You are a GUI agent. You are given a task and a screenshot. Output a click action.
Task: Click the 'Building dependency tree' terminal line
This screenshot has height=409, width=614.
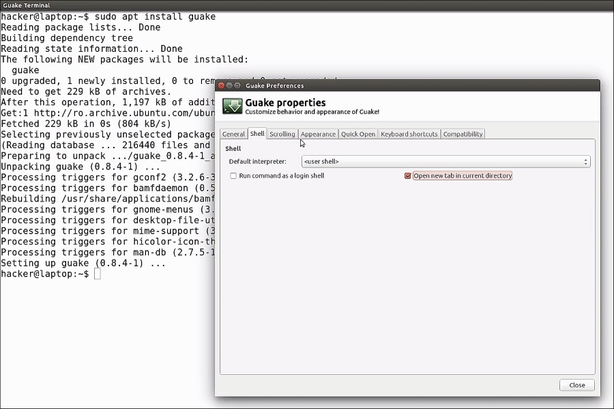tap(67, 38)
